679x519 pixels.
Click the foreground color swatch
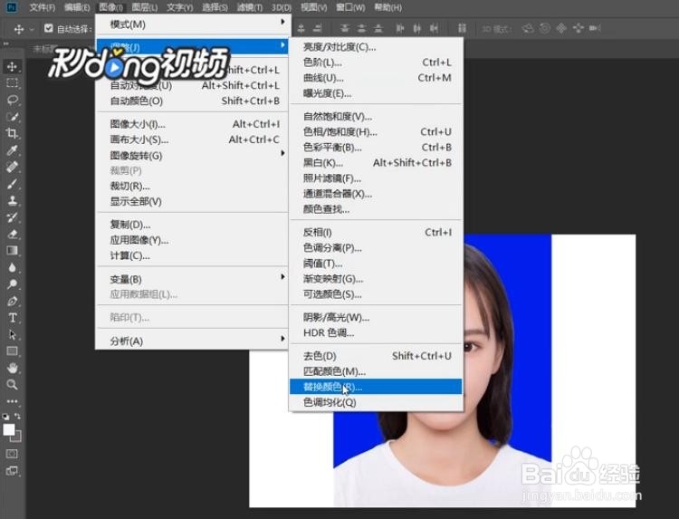(x=8, y=429)
